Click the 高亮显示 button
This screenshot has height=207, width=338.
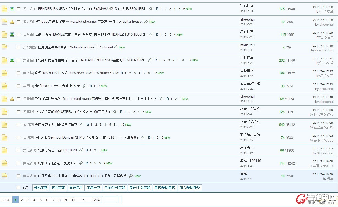click(x=76, y=188)
